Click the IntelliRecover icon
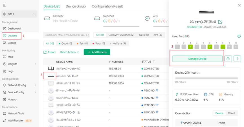 [x=5, y=121]
